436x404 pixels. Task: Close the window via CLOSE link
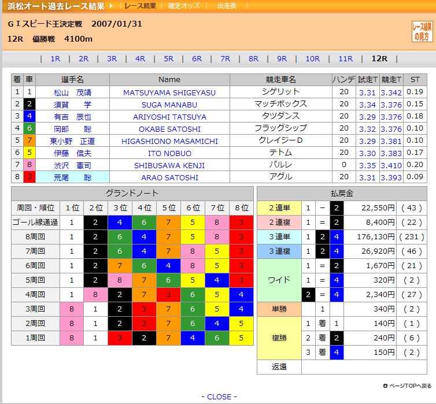[x=219, y=396]
